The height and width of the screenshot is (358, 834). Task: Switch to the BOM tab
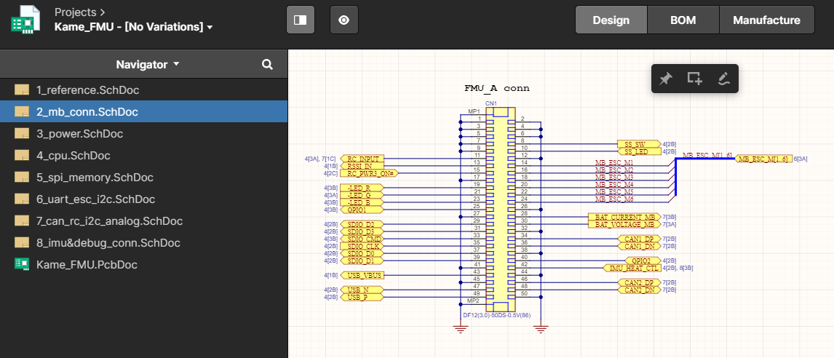pos(683,20)
